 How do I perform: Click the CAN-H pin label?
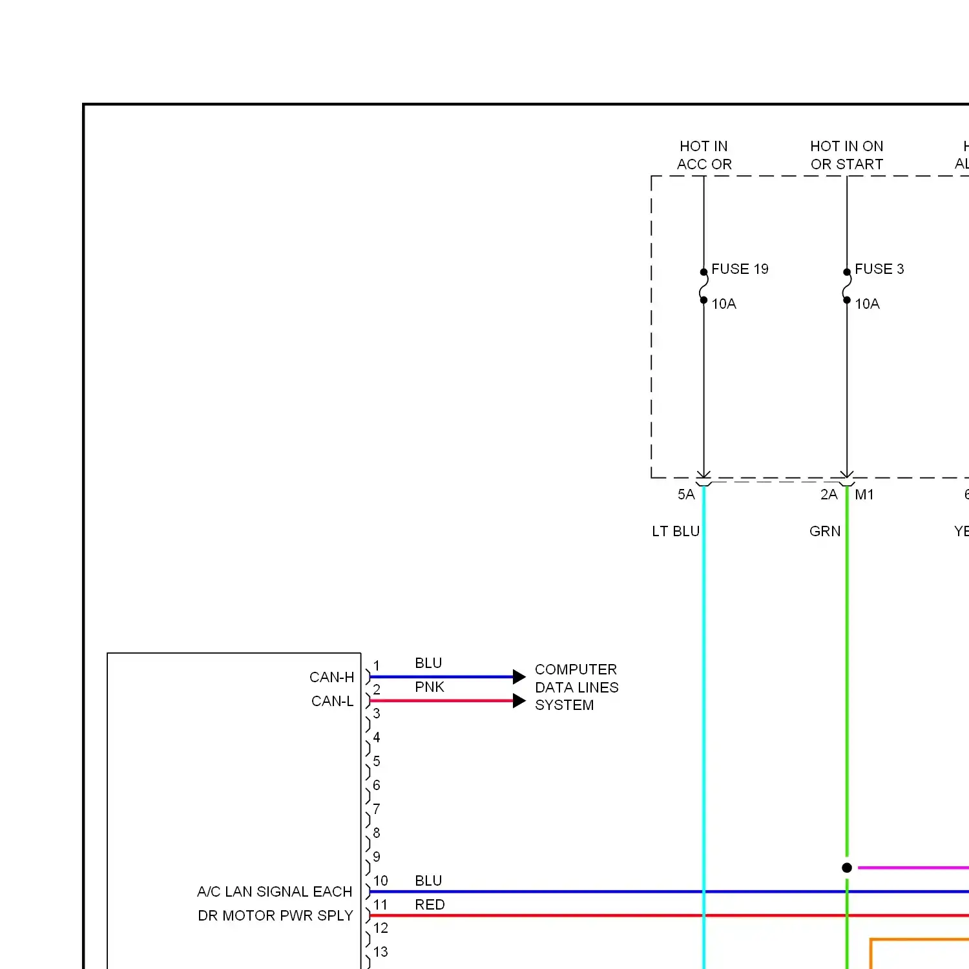(331, 677)
